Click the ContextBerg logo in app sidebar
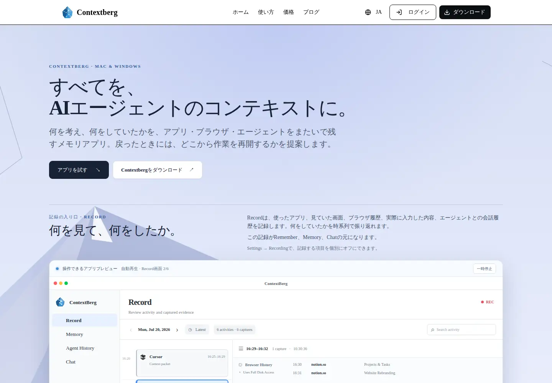The image size is (552, 383). pyautogui.click(x=60, y=302)
